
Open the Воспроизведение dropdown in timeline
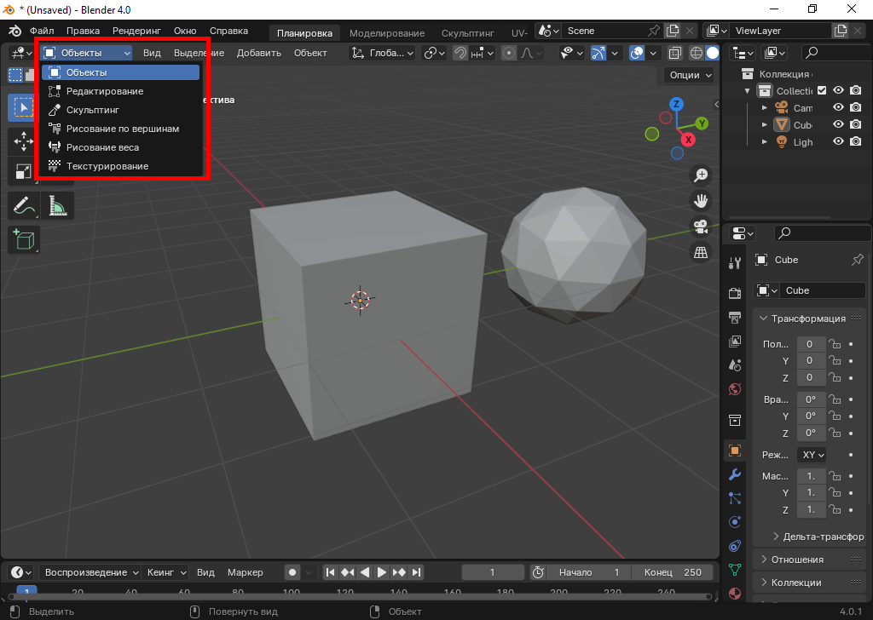tap(91, 572)
